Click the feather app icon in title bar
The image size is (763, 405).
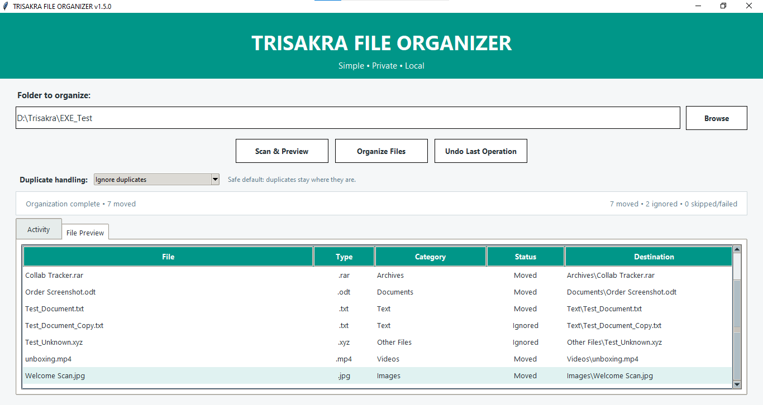6,6
